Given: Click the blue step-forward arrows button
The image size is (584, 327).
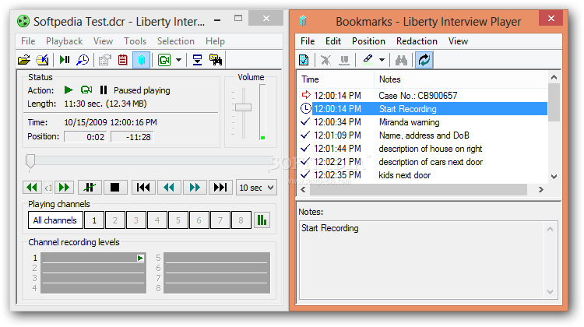Looking at the screenshot, I should coord(195,188).
